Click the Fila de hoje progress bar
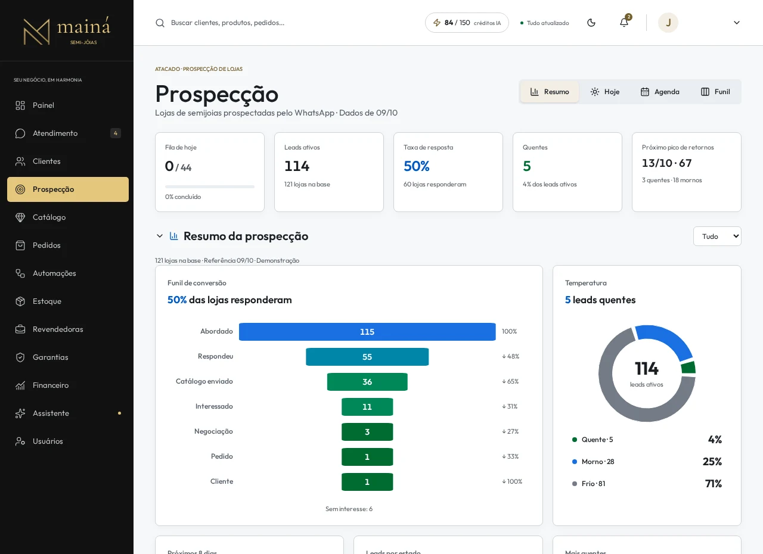Viewport: 763px width, 554px height. coord(210,186)
